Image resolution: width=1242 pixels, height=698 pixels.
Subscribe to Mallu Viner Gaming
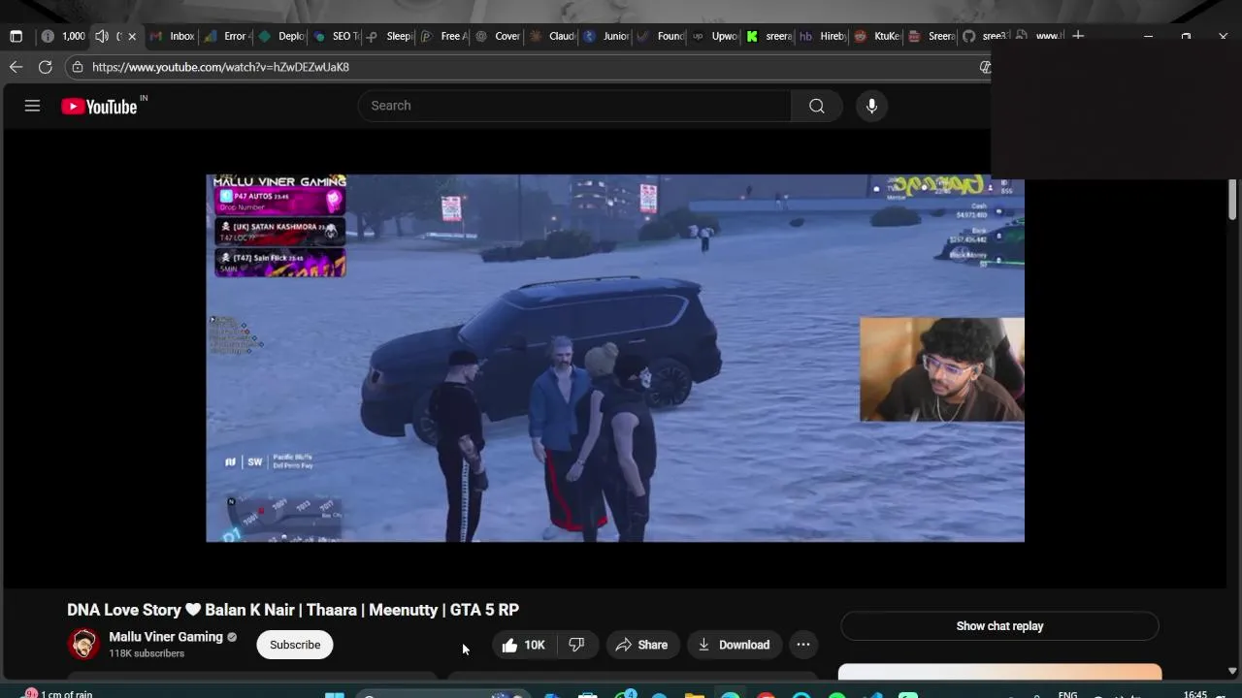tap(295, 645)
